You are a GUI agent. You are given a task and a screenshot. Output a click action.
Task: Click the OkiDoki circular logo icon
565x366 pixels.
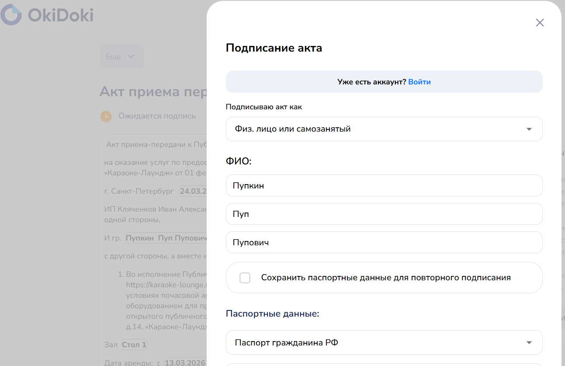(x=11, y=15)
